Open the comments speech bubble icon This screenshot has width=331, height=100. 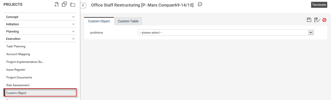coord(200,4)
